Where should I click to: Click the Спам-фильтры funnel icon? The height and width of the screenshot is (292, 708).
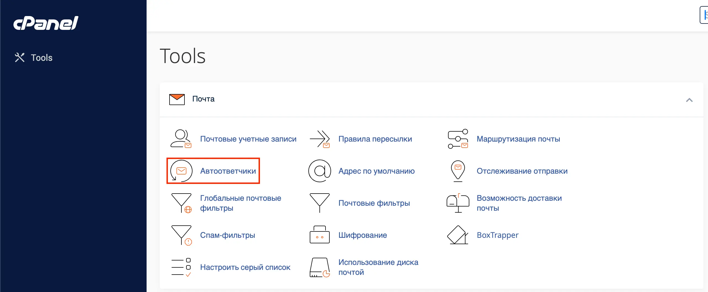181,235
